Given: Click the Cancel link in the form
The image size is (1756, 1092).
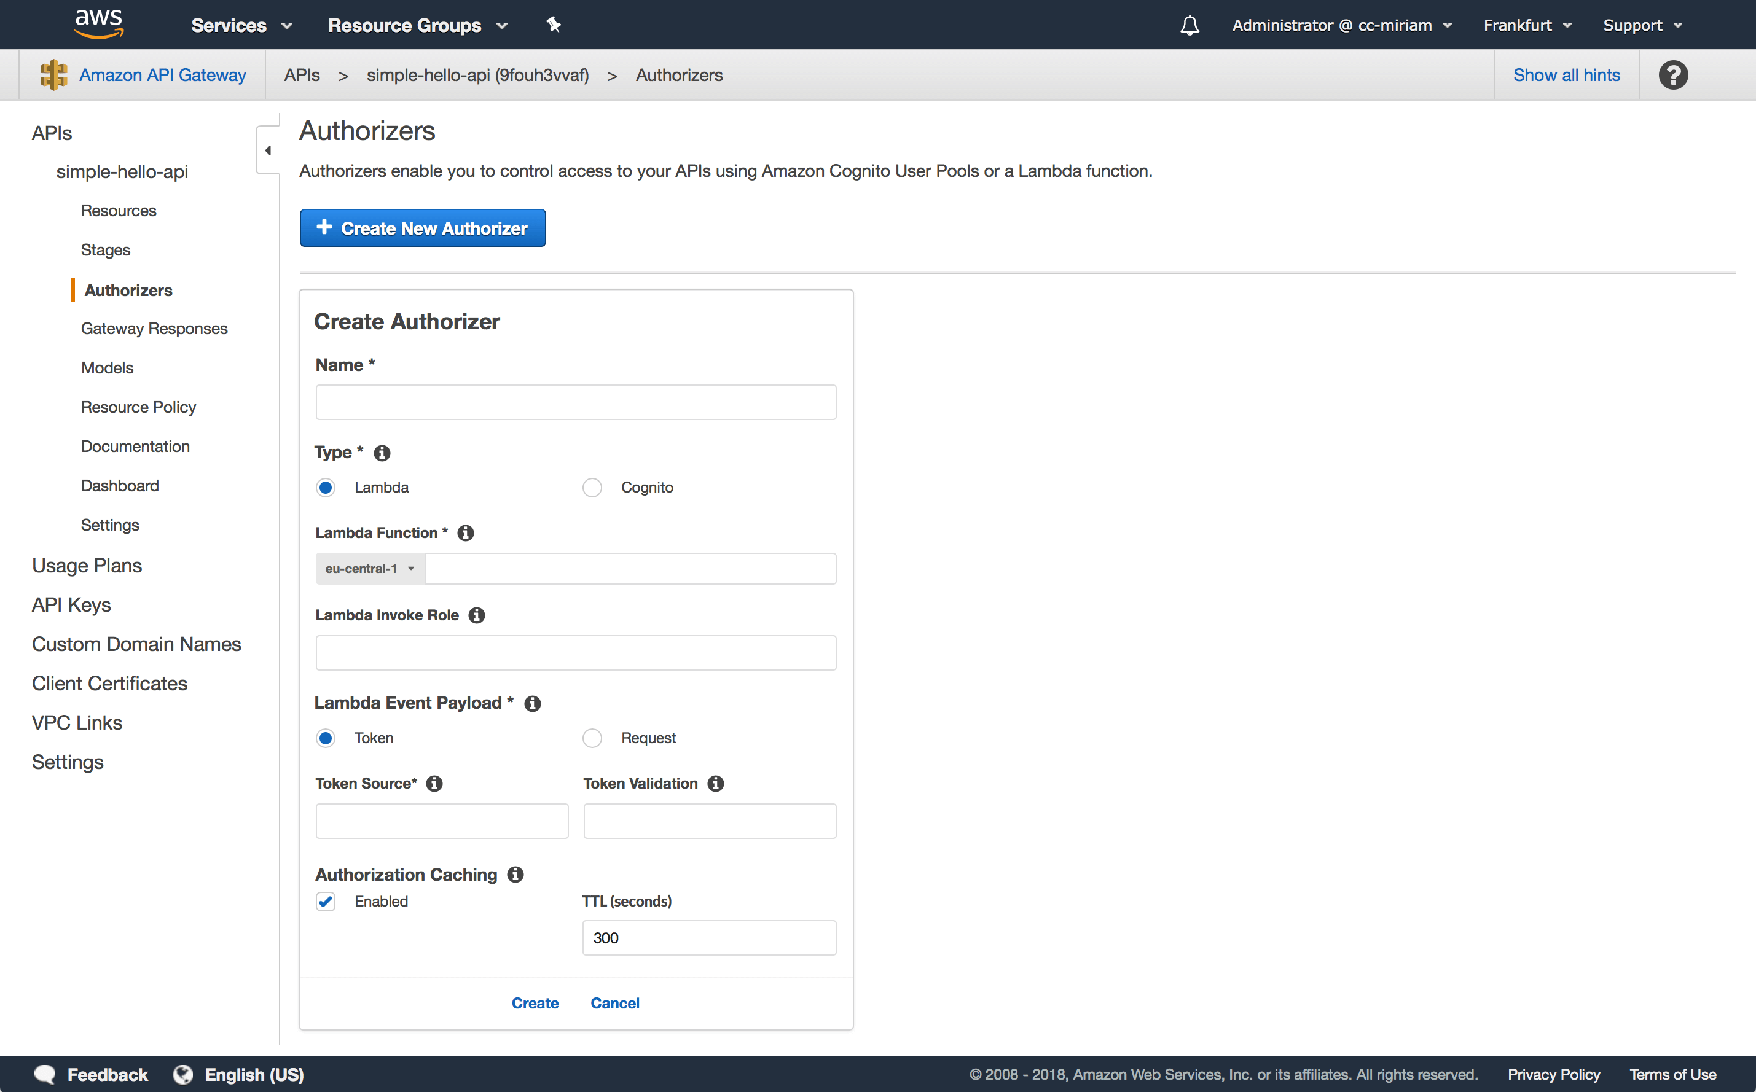Looking at the screenshot, I should click(x=614, y=1003).
